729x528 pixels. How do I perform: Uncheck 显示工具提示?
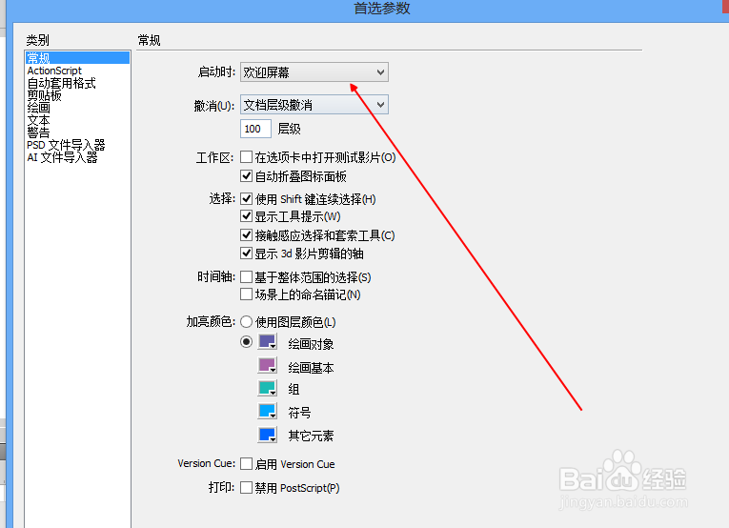(247, 216)
